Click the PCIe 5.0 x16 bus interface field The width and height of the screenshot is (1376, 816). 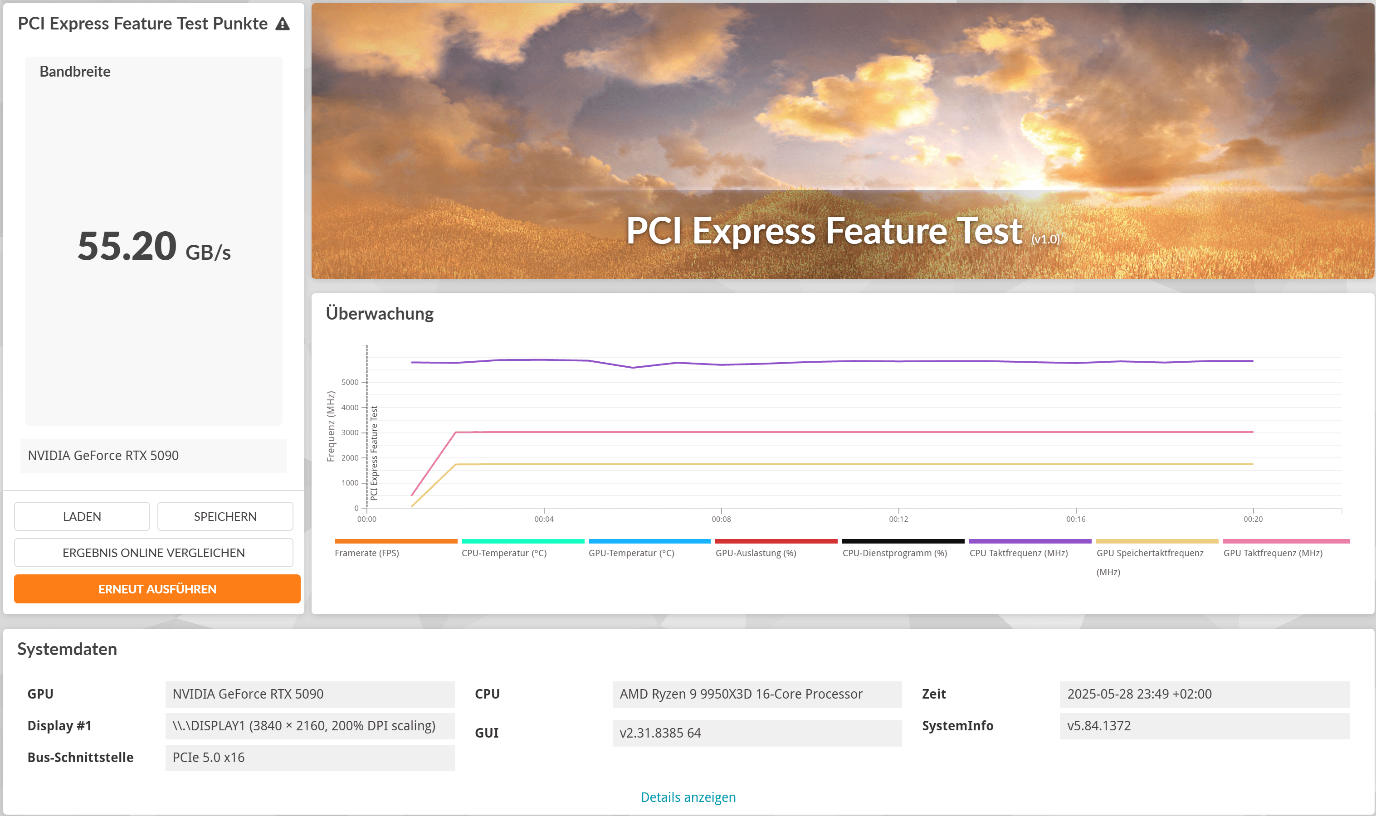click(310, 757)
